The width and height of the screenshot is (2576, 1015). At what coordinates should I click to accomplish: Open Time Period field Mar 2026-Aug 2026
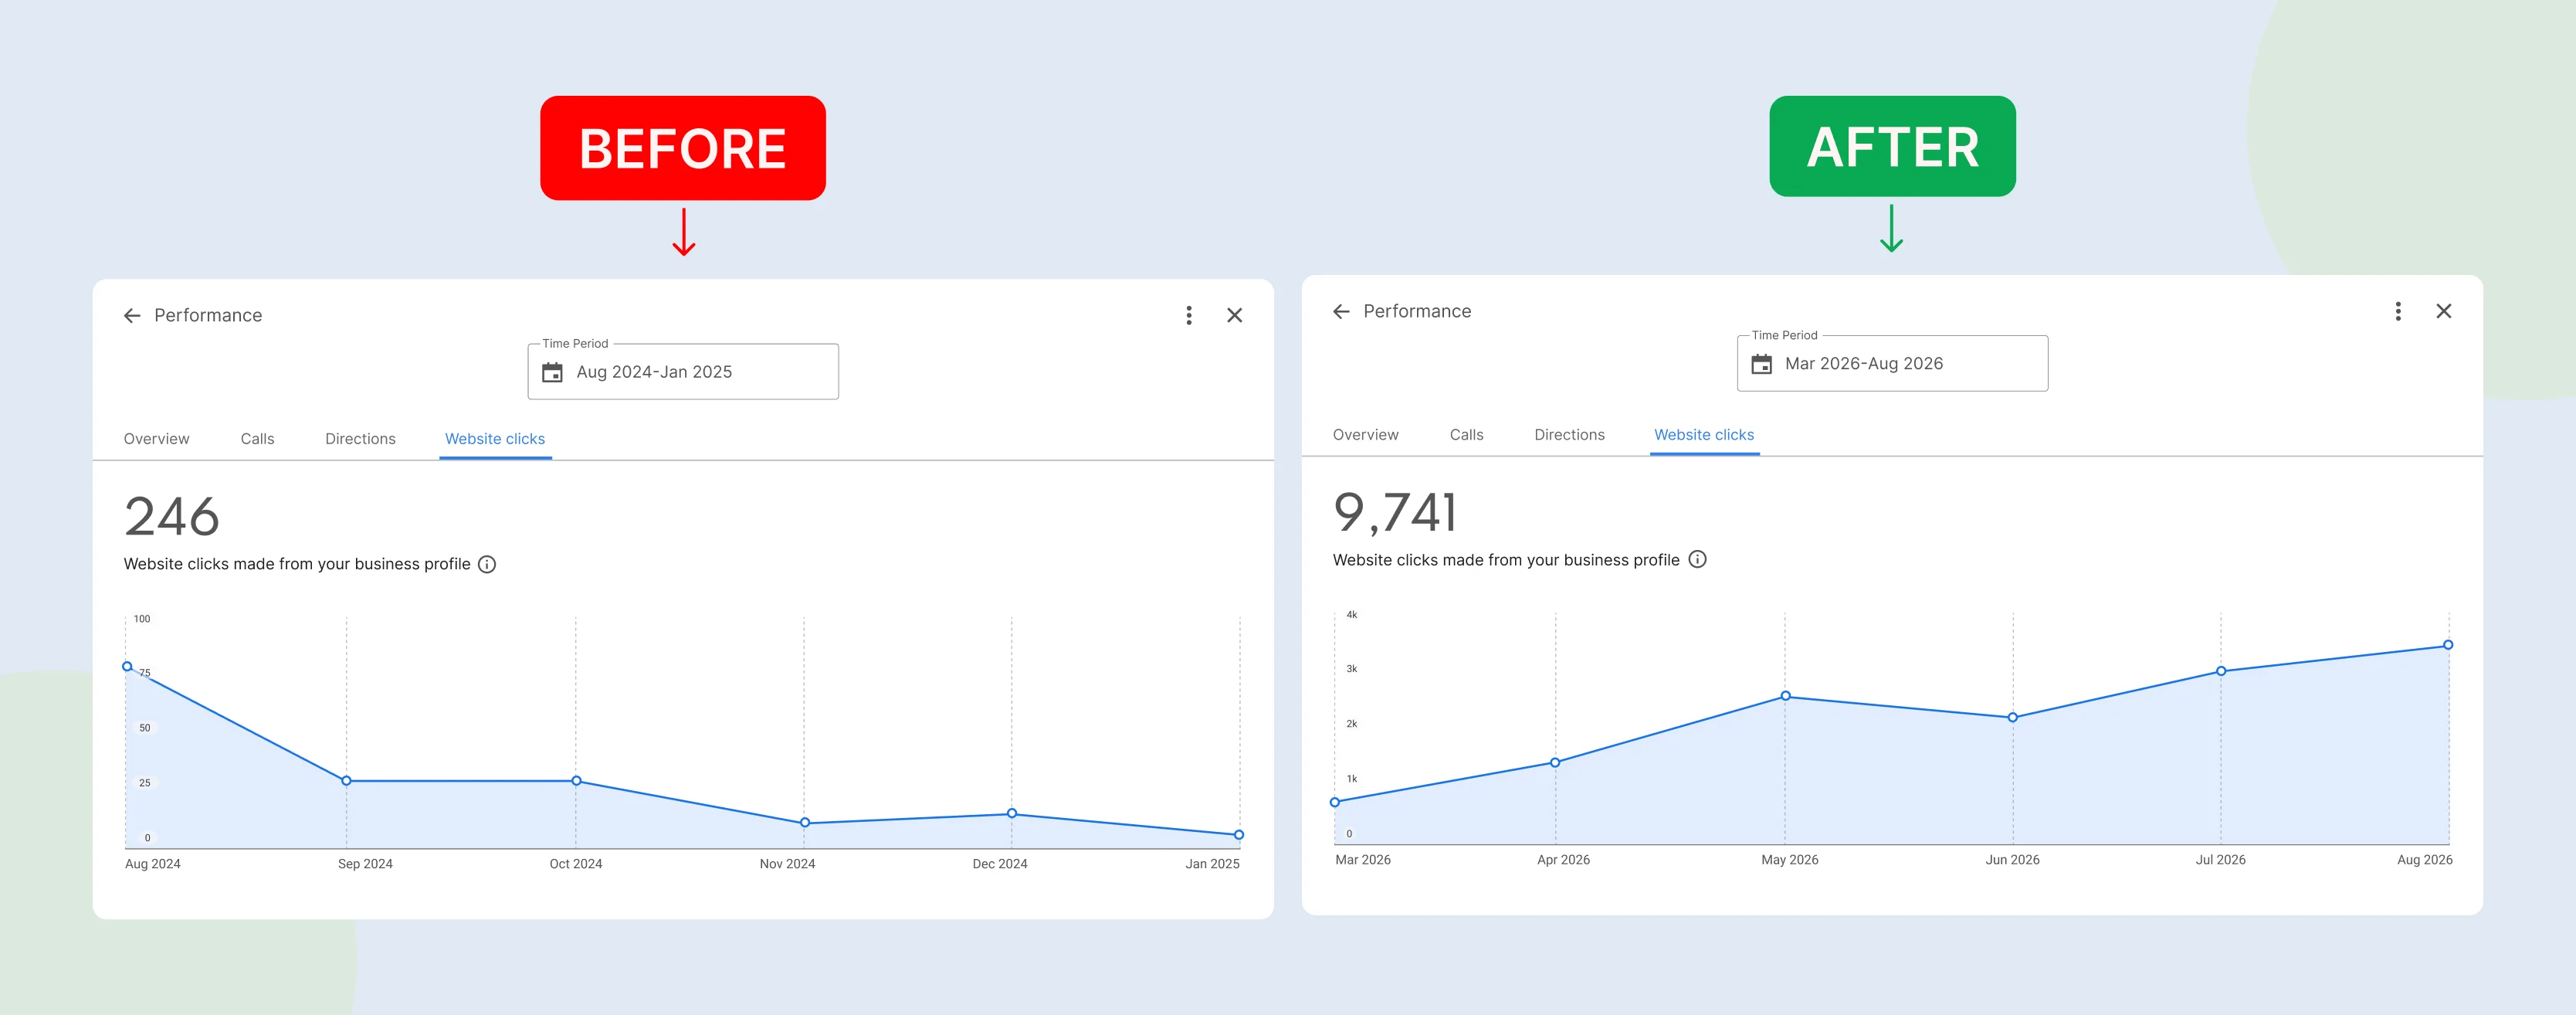pyautogui.click(x=1892, y=364)
